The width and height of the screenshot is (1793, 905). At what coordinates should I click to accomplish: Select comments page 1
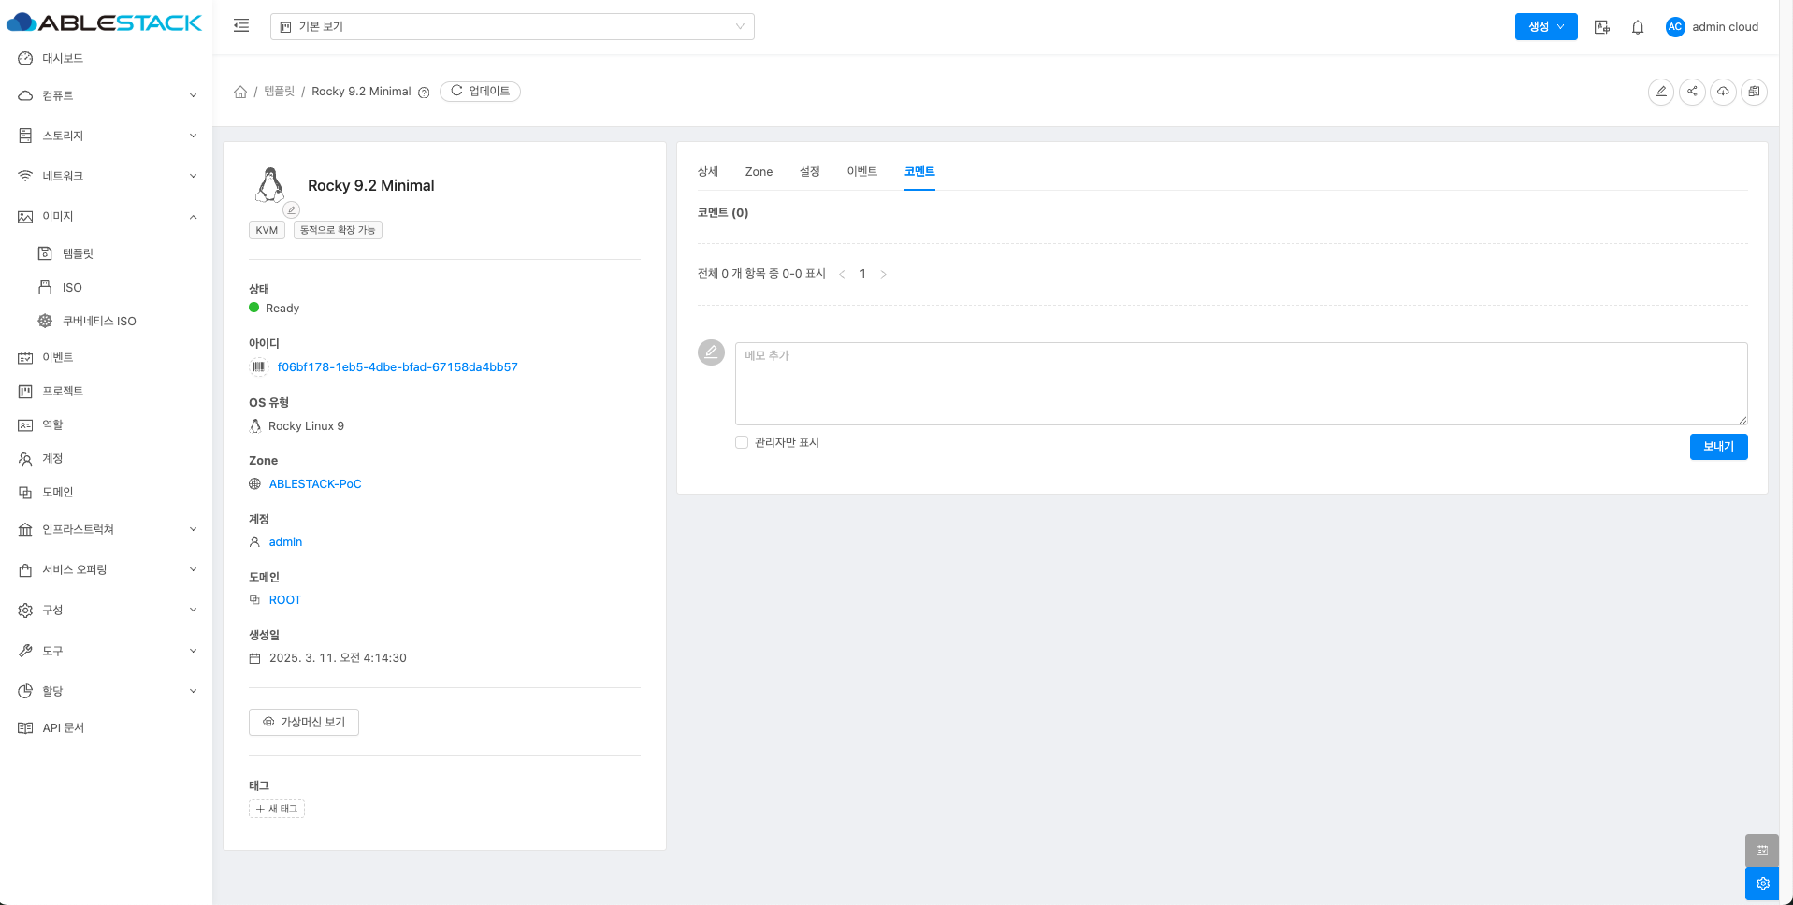862,274
